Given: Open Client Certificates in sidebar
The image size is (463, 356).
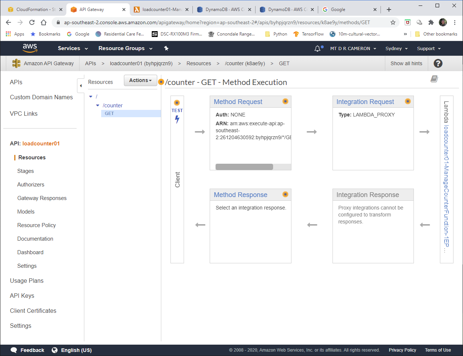Looking at the screenshot, I should (x=33, y=311).
